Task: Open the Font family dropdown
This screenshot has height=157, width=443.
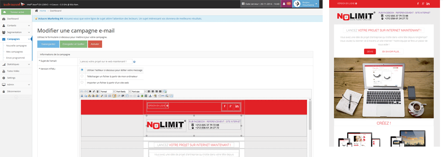Action: tap(123, 91)
